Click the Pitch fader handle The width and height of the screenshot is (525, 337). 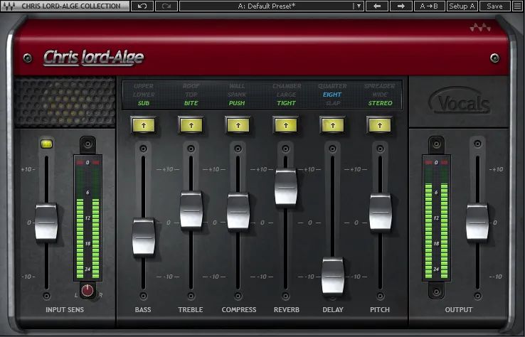[x=381, y=212]
